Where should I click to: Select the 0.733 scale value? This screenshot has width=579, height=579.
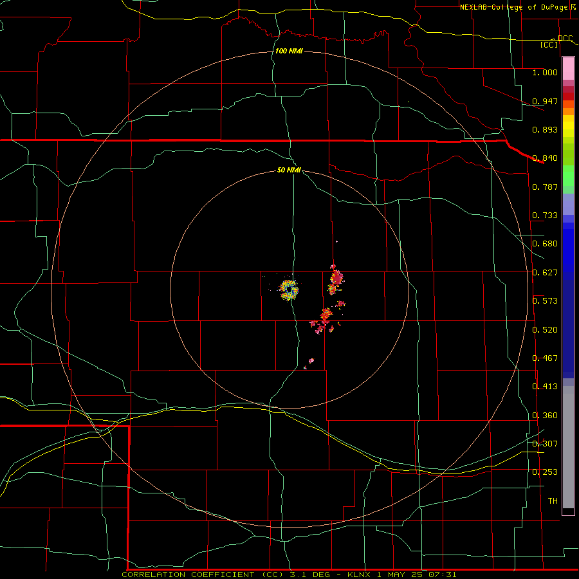(545, 215)
